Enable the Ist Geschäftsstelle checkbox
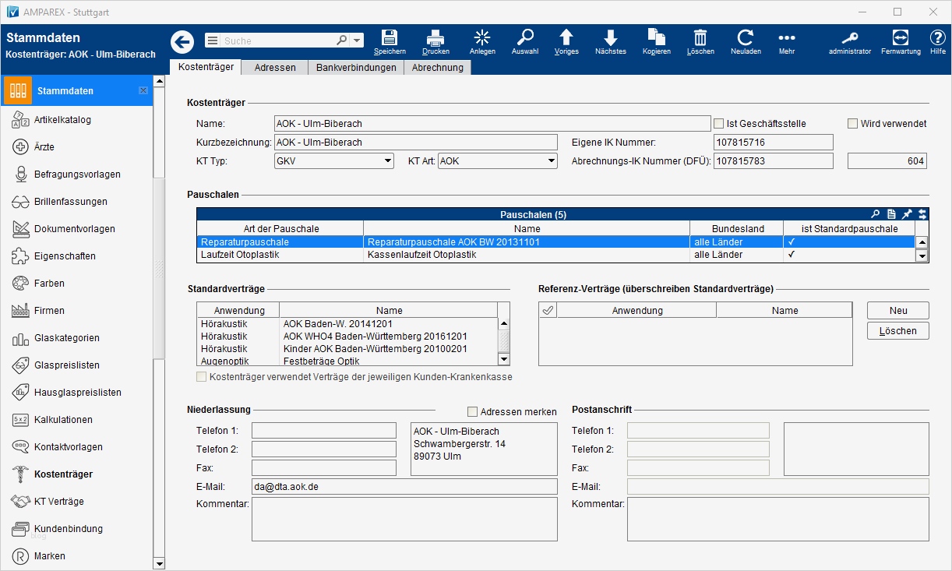The width and height of the screenshot is (952, 571). (x=719, y=123)
